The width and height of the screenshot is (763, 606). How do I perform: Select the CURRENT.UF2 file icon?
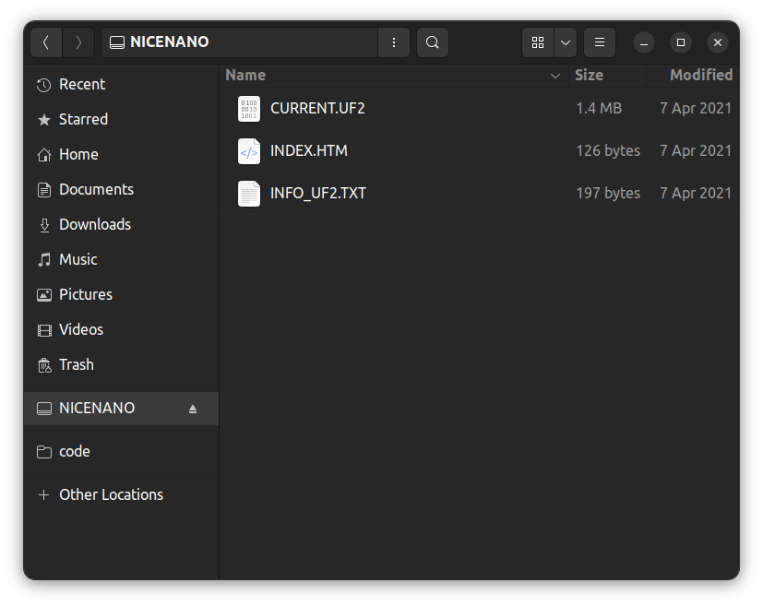click(248, 108)
